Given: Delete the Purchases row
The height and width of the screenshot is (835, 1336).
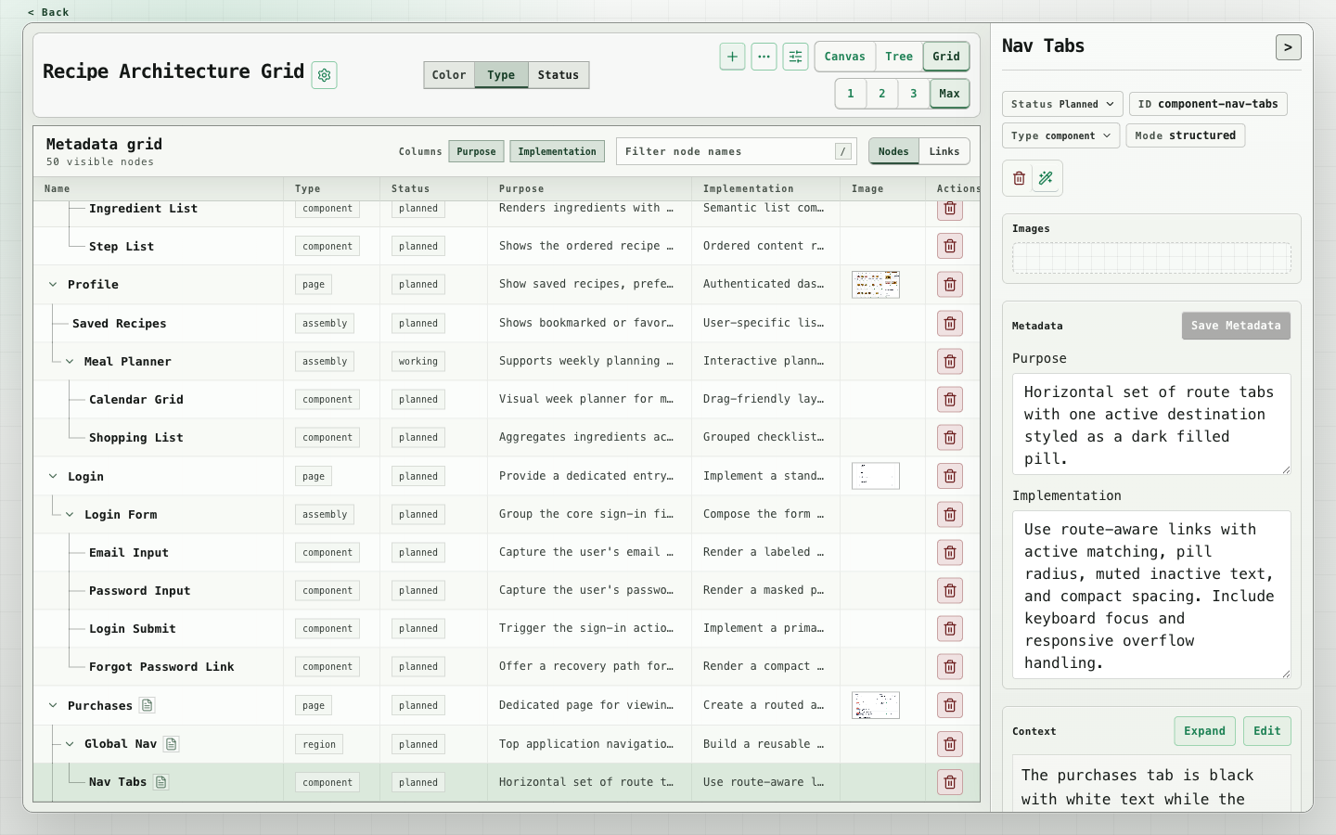Looking at the screenshot, I should coord(950,706).
